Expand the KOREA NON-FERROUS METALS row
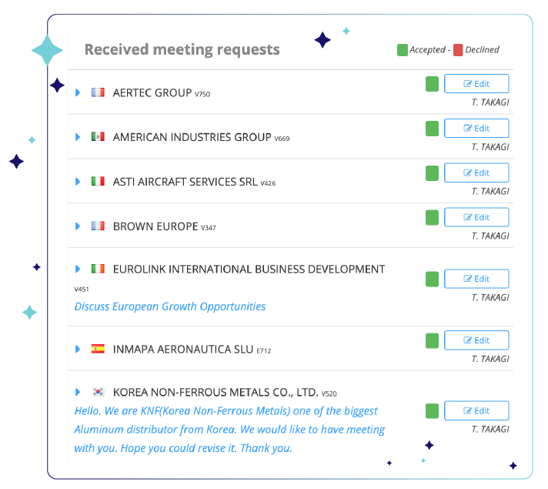 78,392
